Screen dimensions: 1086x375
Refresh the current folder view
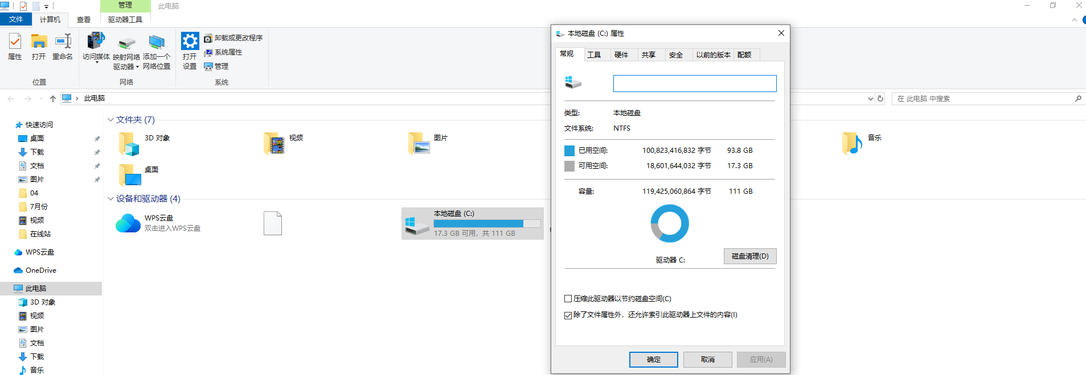[x=880, y=99]
